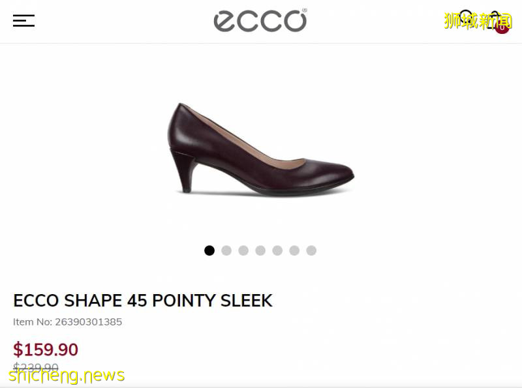The height and width of the screenshot is (388, 522).
Task: Jump to the fourth carousel image dot
Action: [260, 250]
